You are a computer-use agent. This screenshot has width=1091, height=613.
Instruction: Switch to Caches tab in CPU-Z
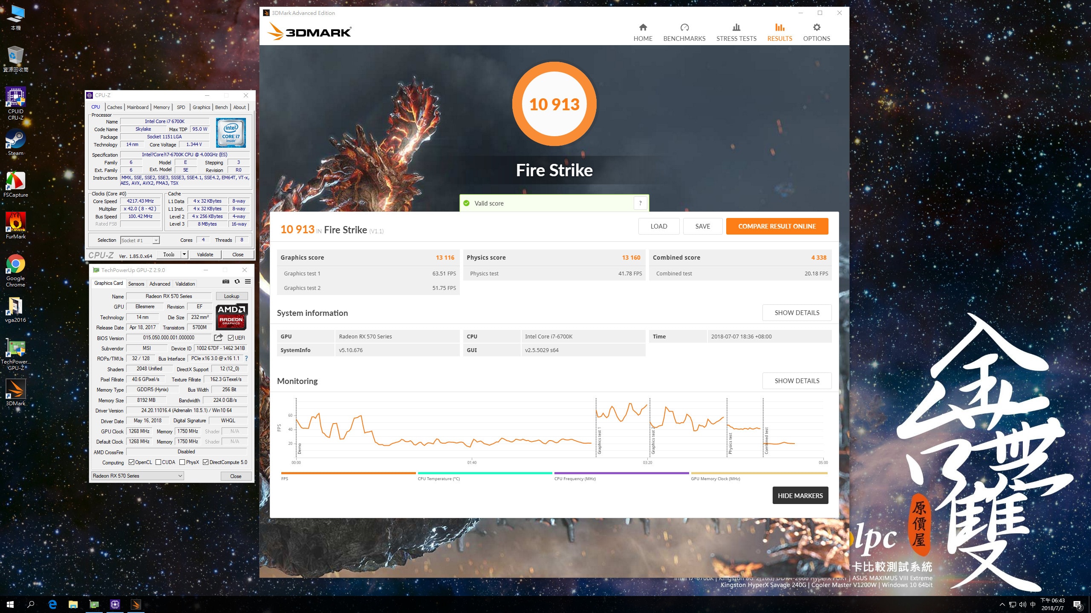[x=114, y=107]
